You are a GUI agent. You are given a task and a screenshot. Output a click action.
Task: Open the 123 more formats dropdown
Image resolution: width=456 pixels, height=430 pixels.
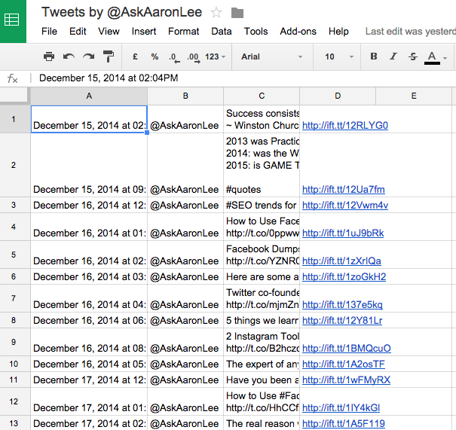coord(216,56)
